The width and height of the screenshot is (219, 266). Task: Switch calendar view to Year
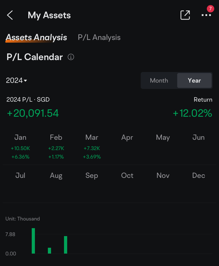[x=194, y=80]
